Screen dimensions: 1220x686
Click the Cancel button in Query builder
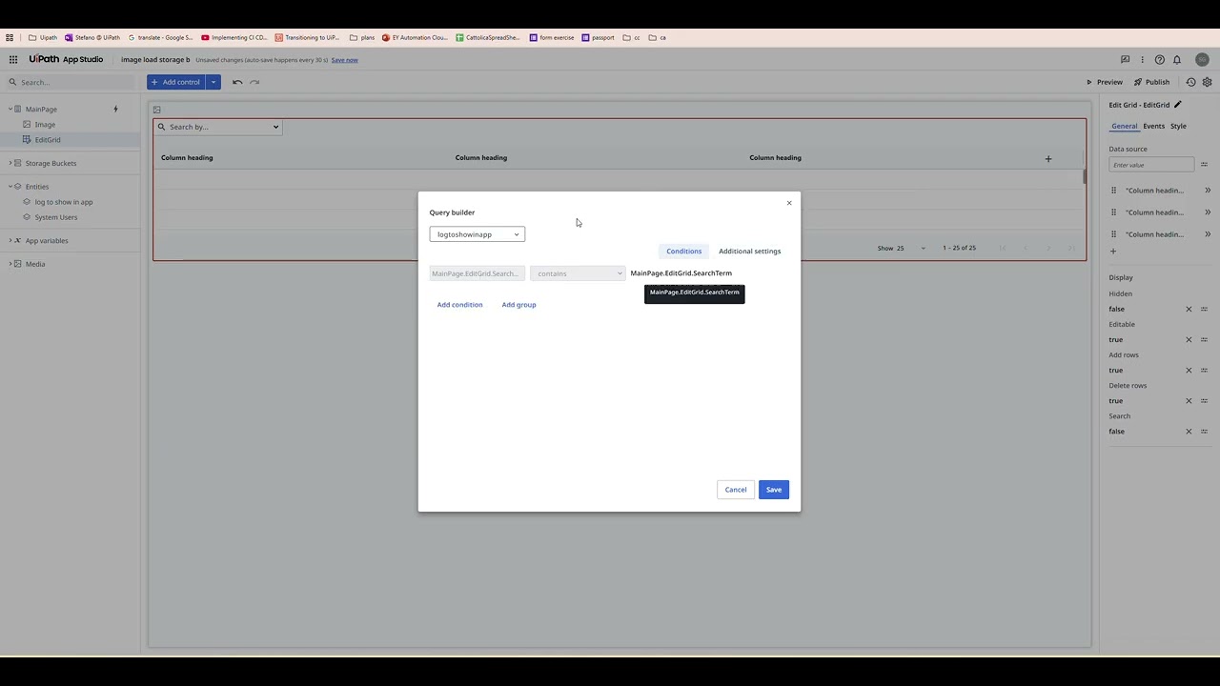point(736,490)
